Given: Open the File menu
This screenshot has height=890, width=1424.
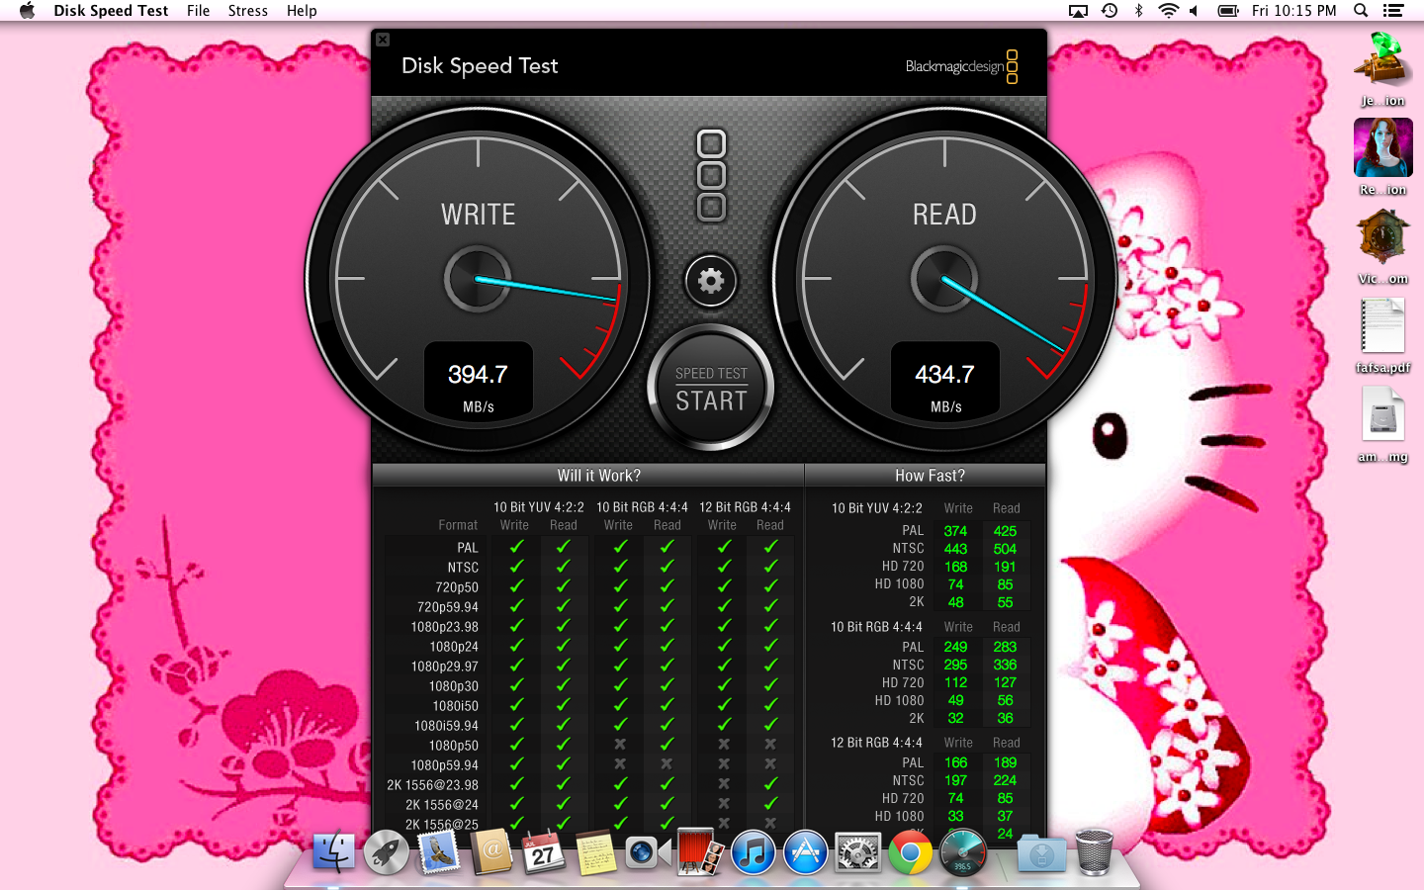Looking at the screenshot, I should pyautogui.click(x=198, y=11).
